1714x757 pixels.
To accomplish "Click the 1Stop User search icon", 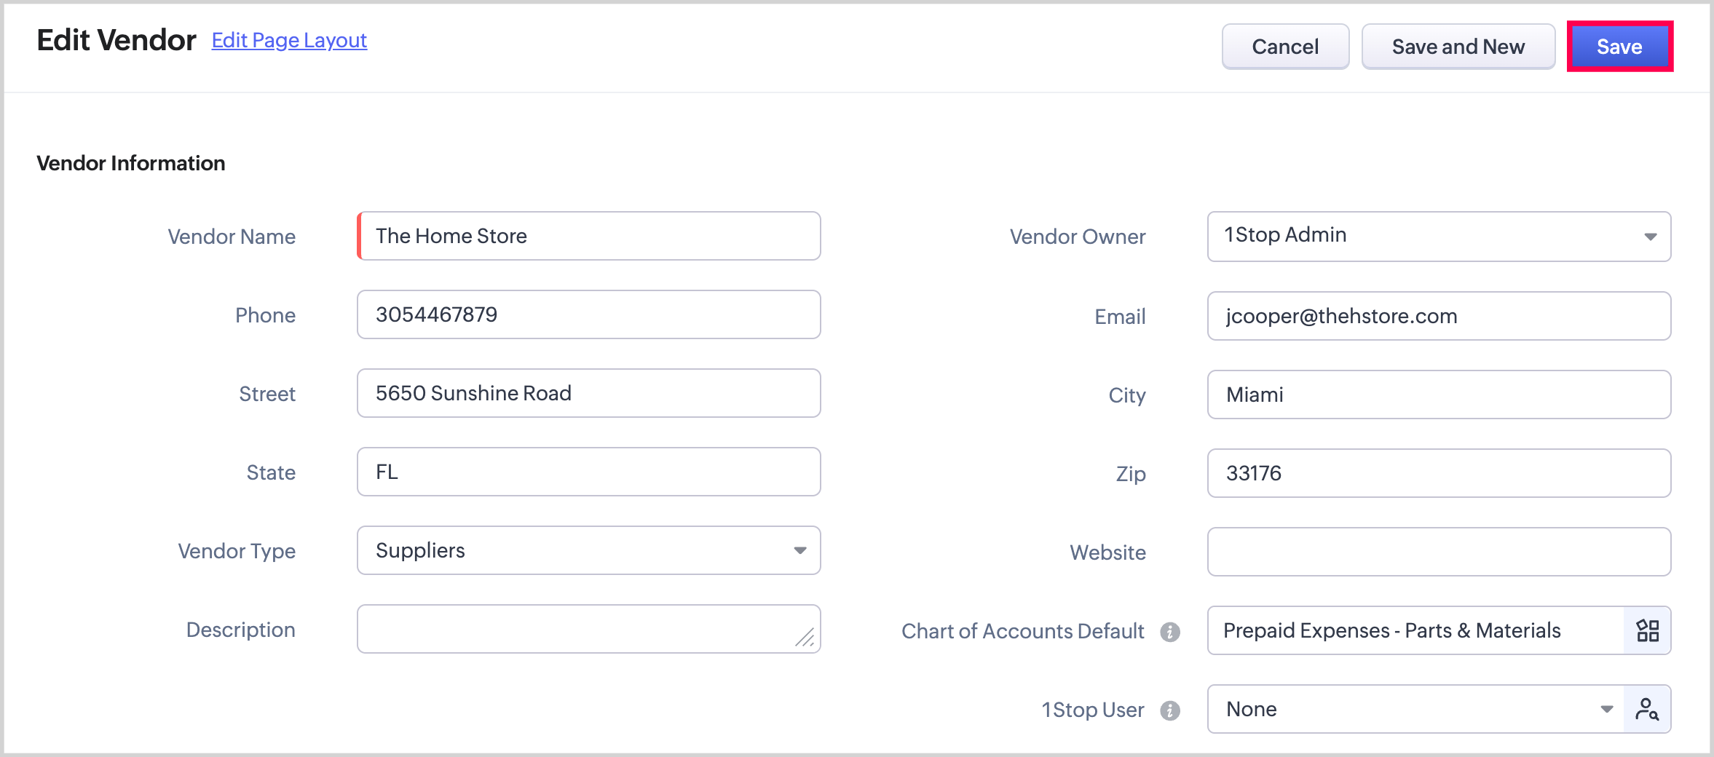I will tap(1647, 709).
